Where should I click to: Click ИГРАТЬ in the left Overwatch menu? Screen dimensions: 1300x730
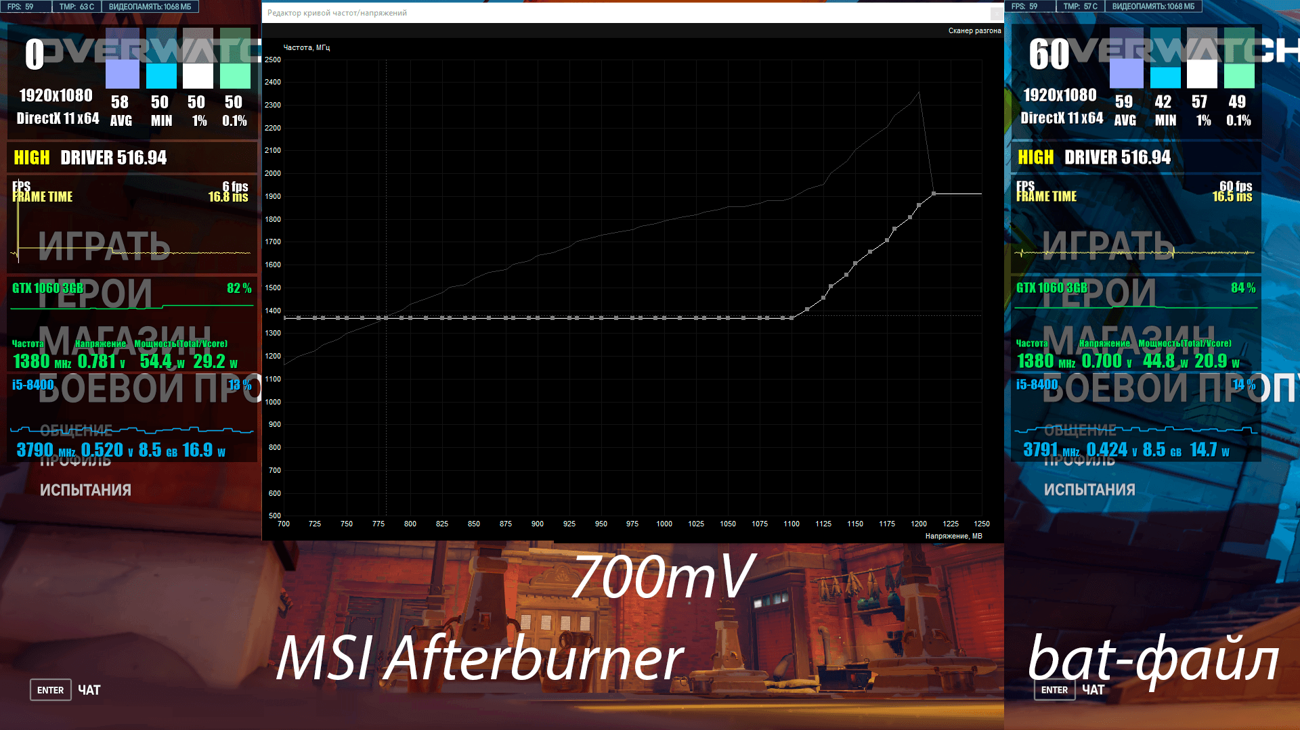click(x=104, y=246)
